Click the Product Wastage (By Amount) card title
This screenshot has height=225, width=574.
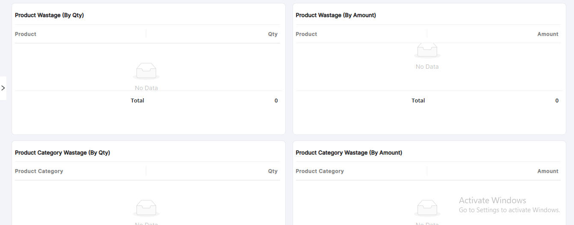click(336, 15)
